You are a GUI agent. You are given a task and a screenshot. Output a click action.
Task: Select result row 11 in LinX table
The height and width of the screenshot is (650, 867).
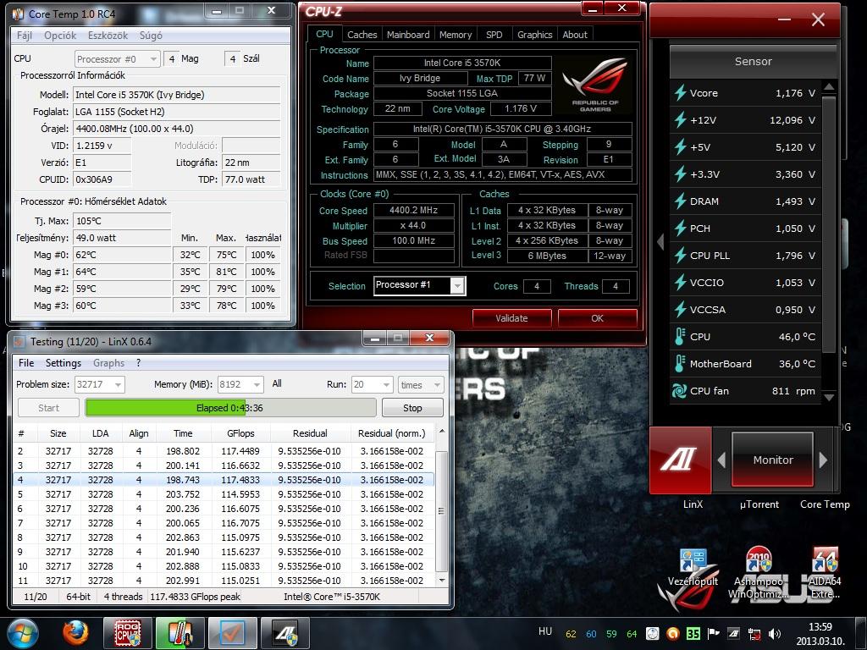pyautogui.click(x=224, y=581)
